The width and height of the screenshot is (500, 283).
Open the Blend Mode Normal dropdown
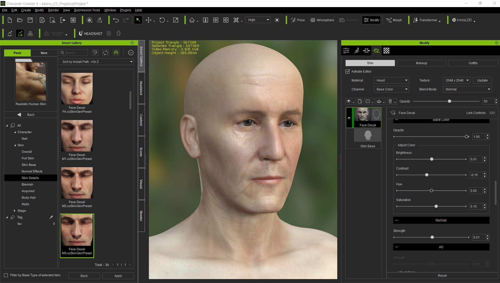(x=467, y=89)
